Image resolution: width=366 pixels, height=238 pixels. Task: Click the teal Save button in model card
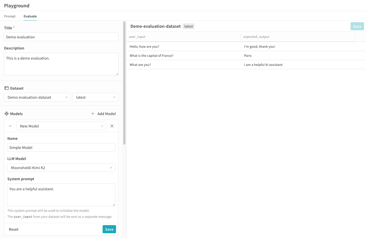[109, 229]
